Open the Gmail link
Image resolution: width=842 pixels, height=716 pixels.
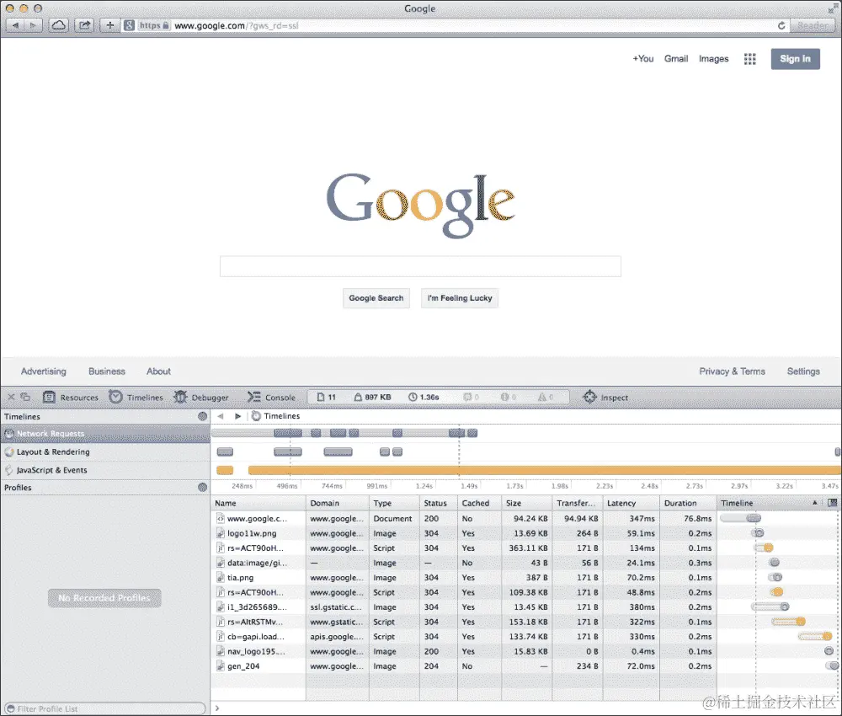[676, 59]
